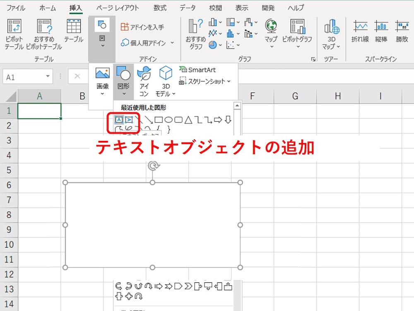This screenshot has height=311, width=414.
Task: Pick the rounded rectangle shape
Action: 178,120
